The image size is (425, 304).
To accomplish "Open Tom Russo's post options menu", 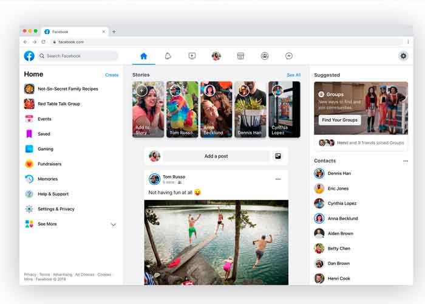I will 278,179.
